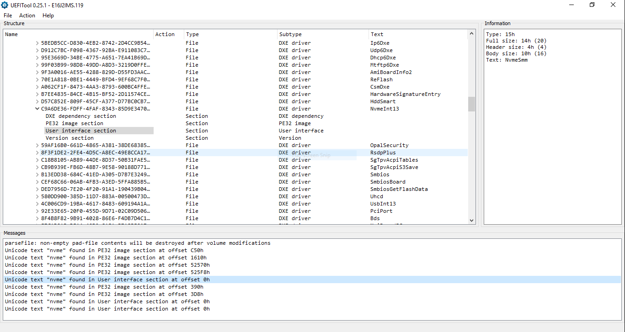
Task: Select the parseFile non-empty pad-file message
Action: (312, 243)
